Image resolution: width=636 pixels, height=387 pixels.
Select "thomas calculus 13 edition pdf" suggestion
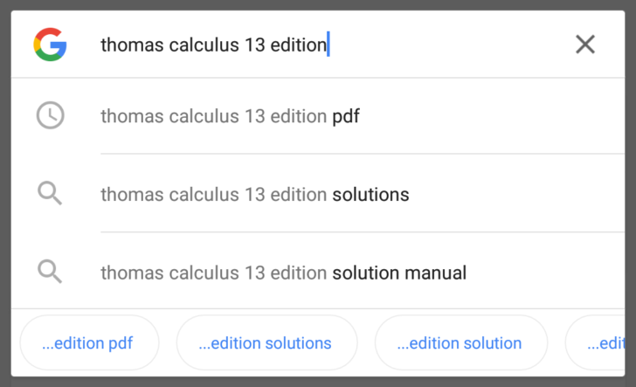pyautogui.click(x=318, y=116)
